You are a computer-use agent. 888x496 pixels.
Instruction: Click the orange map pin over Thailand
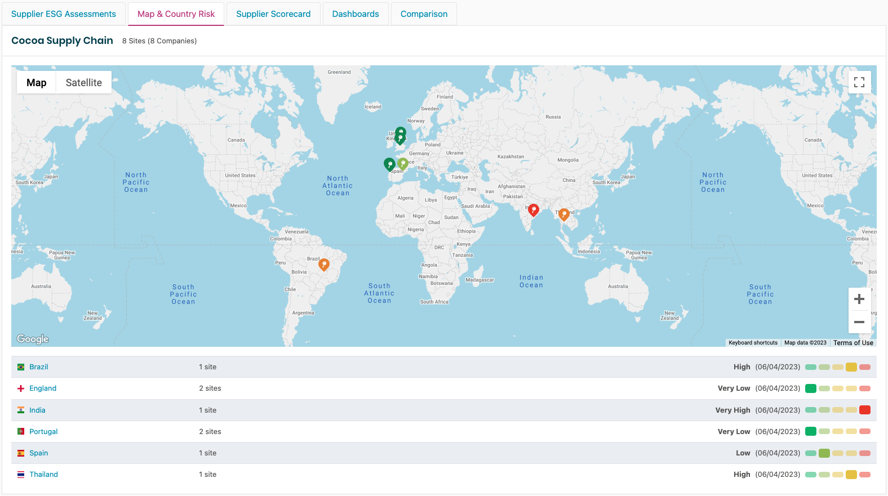(563, 214)
